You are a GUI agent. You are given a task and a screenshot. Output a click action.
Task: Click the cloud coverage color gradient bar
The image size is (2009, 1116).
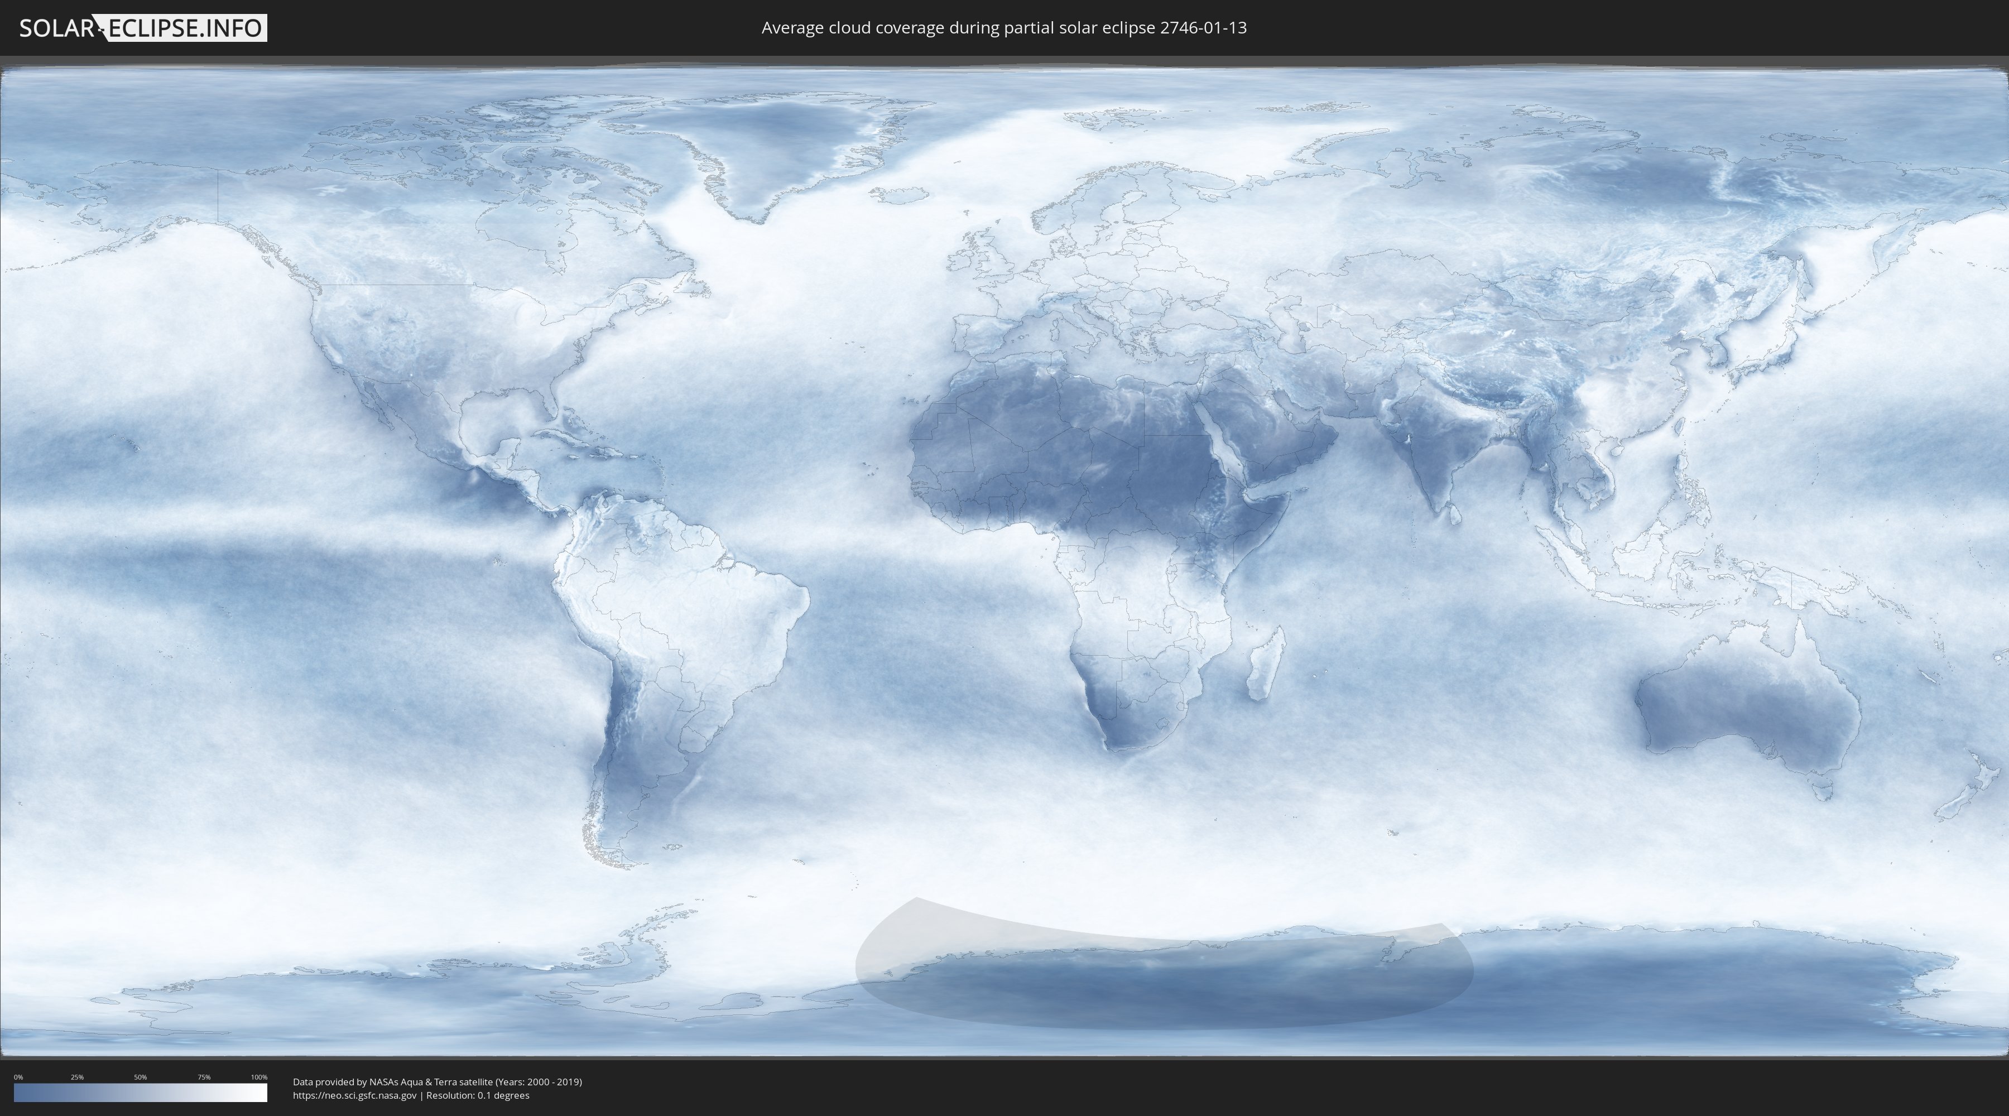(141, 1093)
